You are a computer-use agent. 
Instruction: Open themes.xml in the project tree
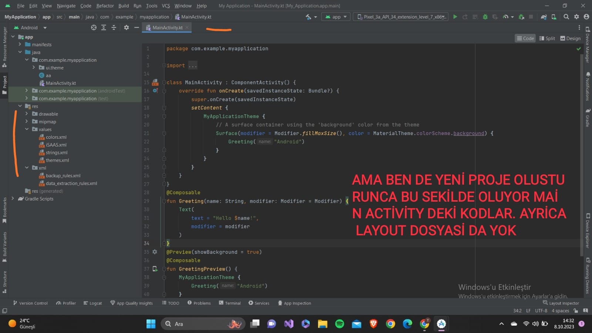coord(57,160)
